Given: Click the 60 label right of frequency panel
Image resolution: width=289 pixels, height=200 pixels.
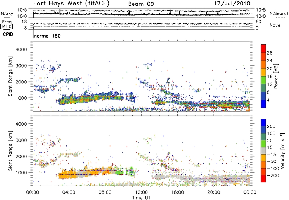Looking at the screenshot, I should pyautogui.click(x=259, y=22).
